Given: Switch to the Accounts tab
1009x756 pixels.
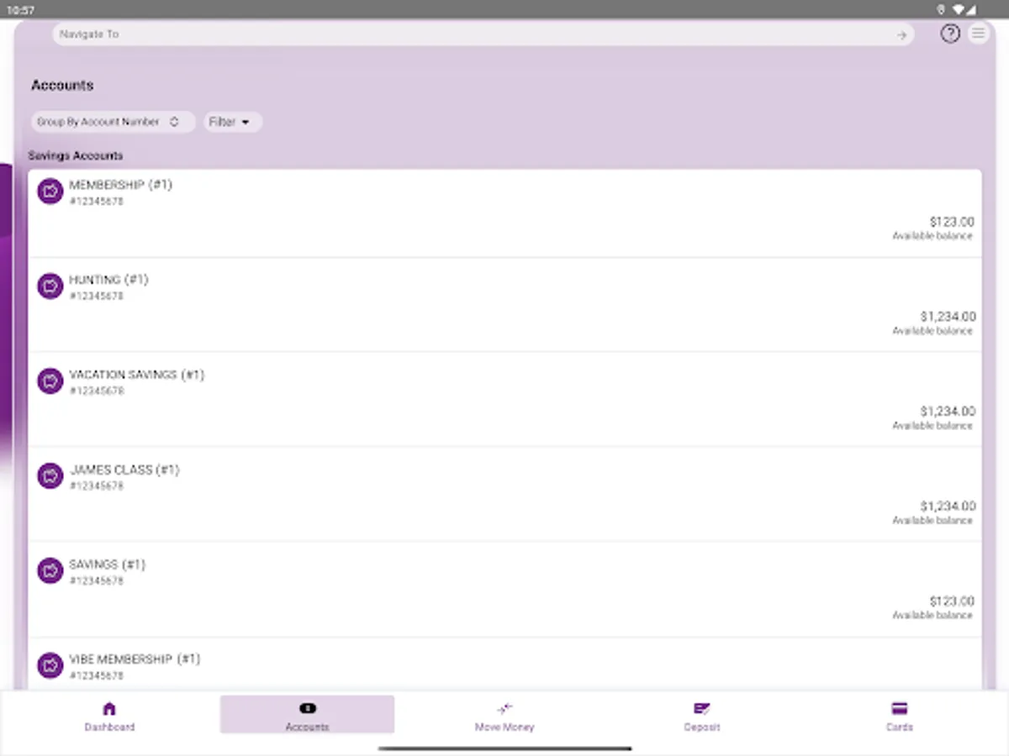Looking at the screenshot, I should coord(307,714).
